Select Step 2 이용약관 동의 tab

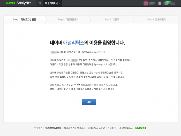pyautogui.click(x=68, y=19)
